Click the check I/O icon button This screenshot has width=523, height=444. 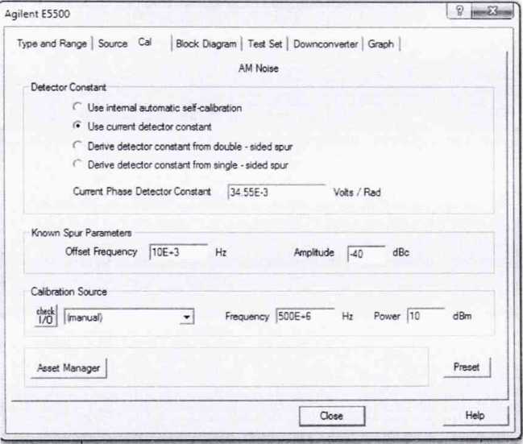pyautogui.click(x=46, y=316)
